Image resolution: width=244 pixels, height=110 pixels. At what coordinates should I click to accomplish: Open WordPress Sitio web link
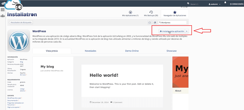(14, 98)
